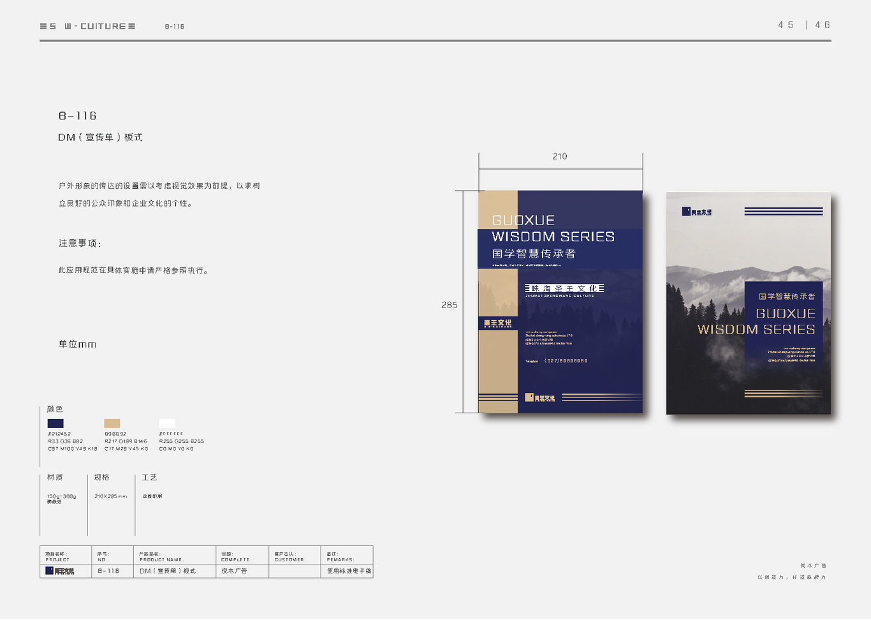Click the 单位mm label
Screen dimensions: 871x620
(x=77, y=344)
